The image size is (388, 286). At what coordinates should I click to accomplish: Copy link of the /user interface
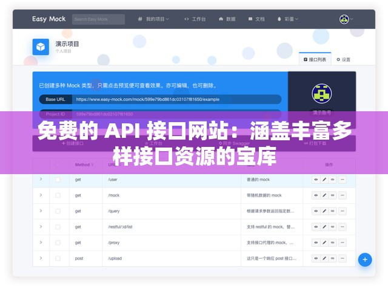(333, 180)
